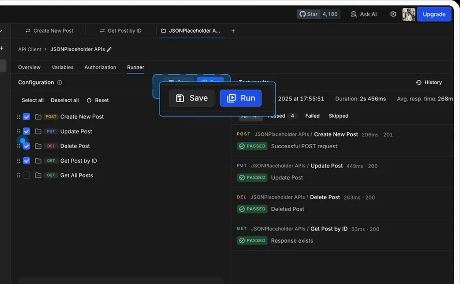Open Delete Post test result
This screenshot has height=284, width=460.
pos(325,197)
